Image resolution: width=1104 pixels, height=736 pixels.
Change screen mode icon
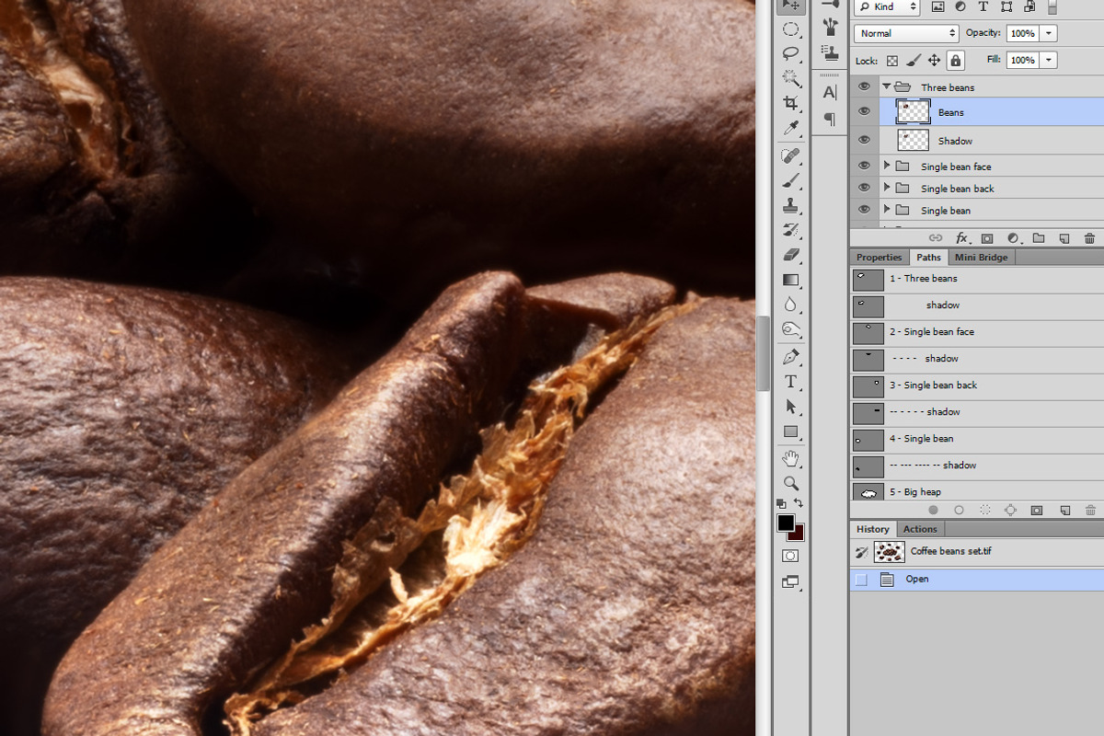tap(790, 581)
